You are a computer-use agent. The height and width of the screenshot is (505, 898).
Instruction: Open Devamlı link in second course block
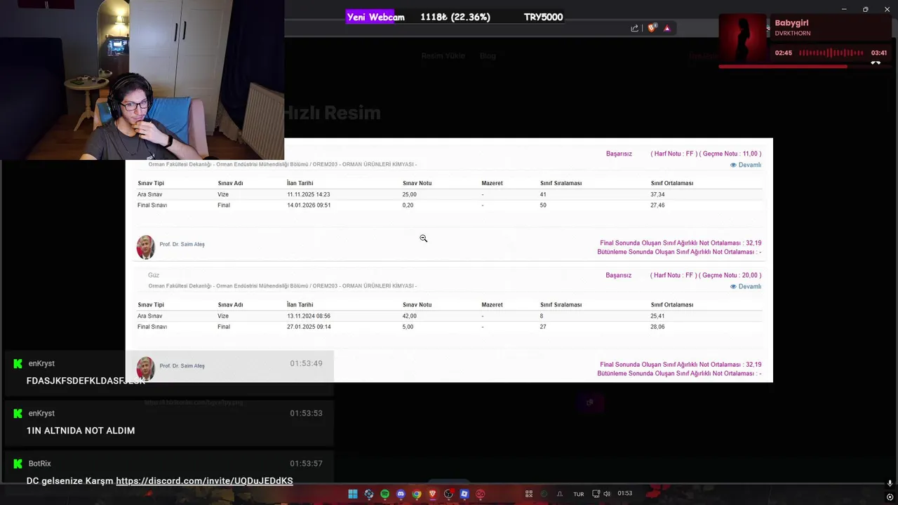(x=745, y=286)
